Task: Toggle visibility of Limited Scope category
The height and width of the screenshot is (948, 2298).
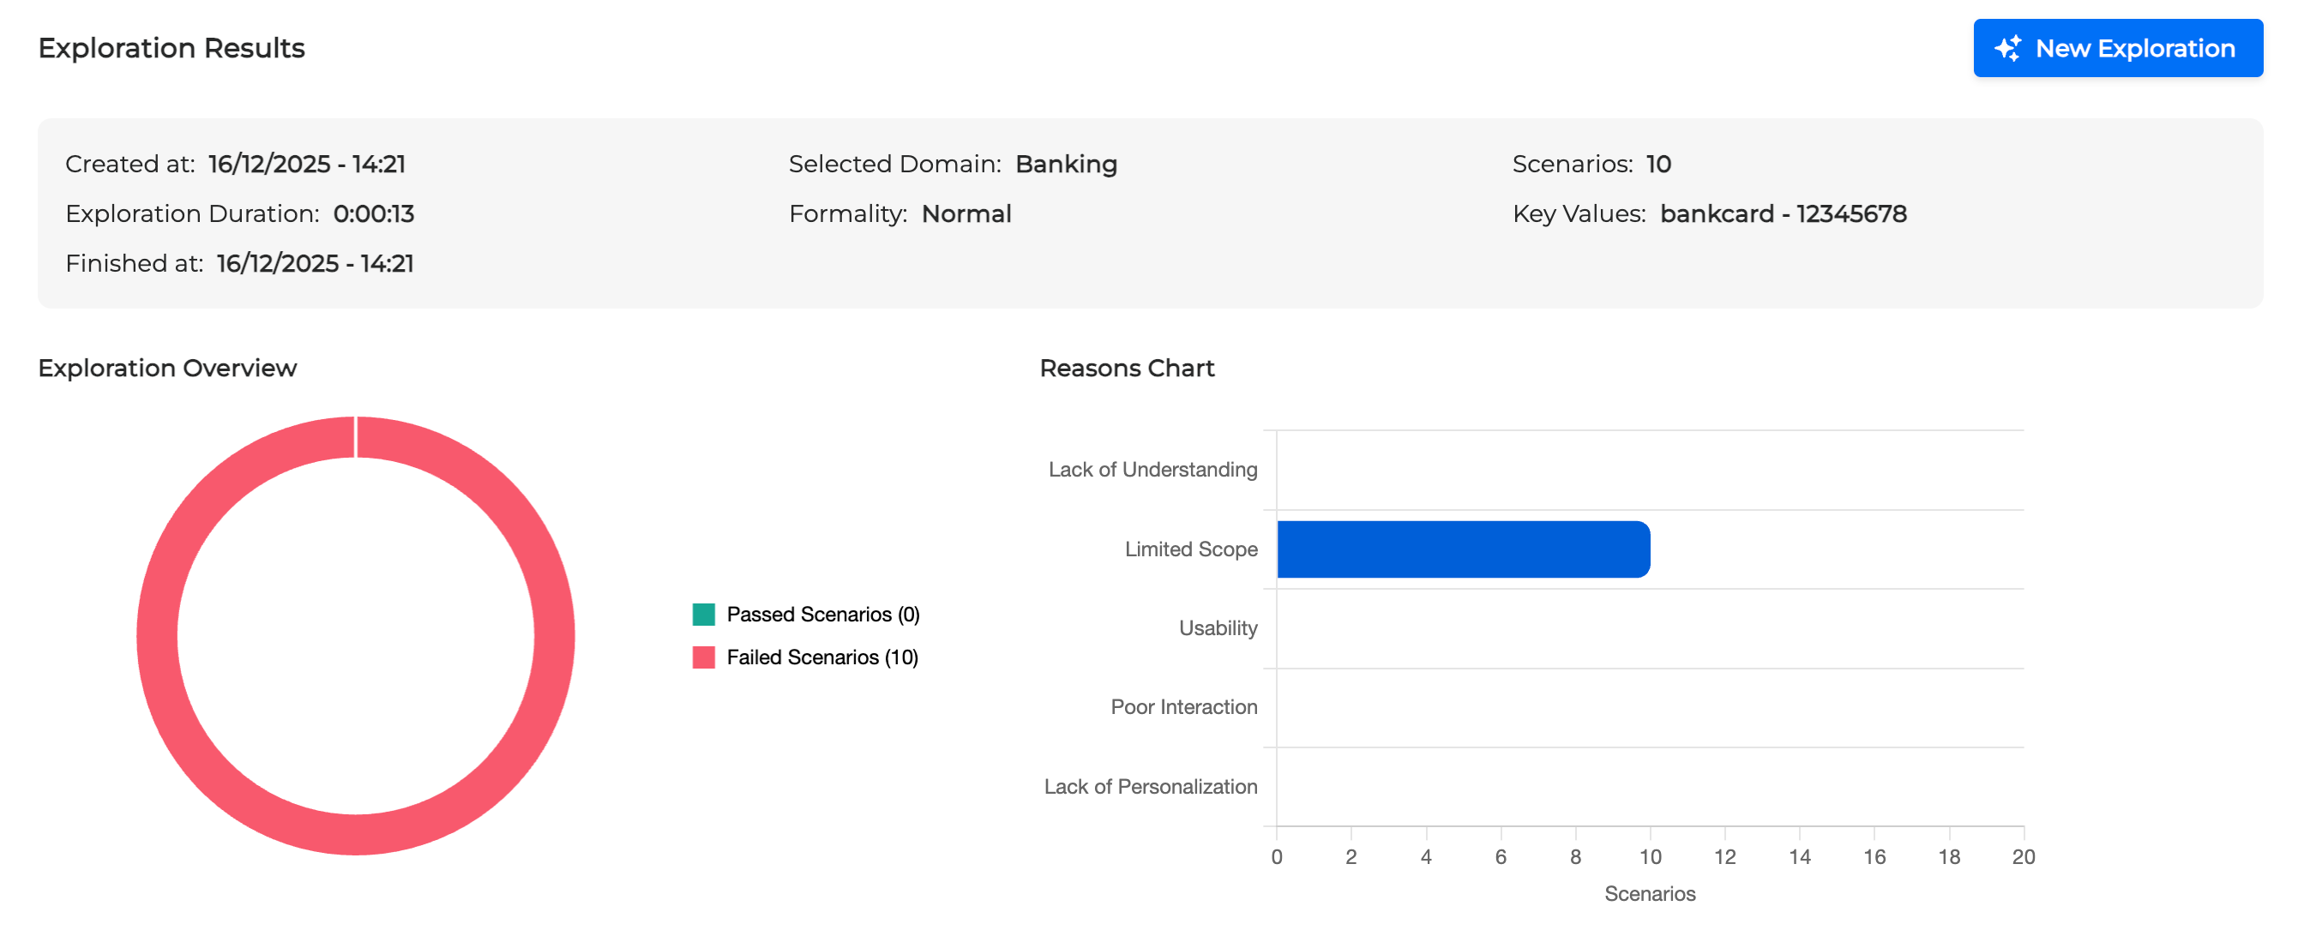Action: 1190,549
